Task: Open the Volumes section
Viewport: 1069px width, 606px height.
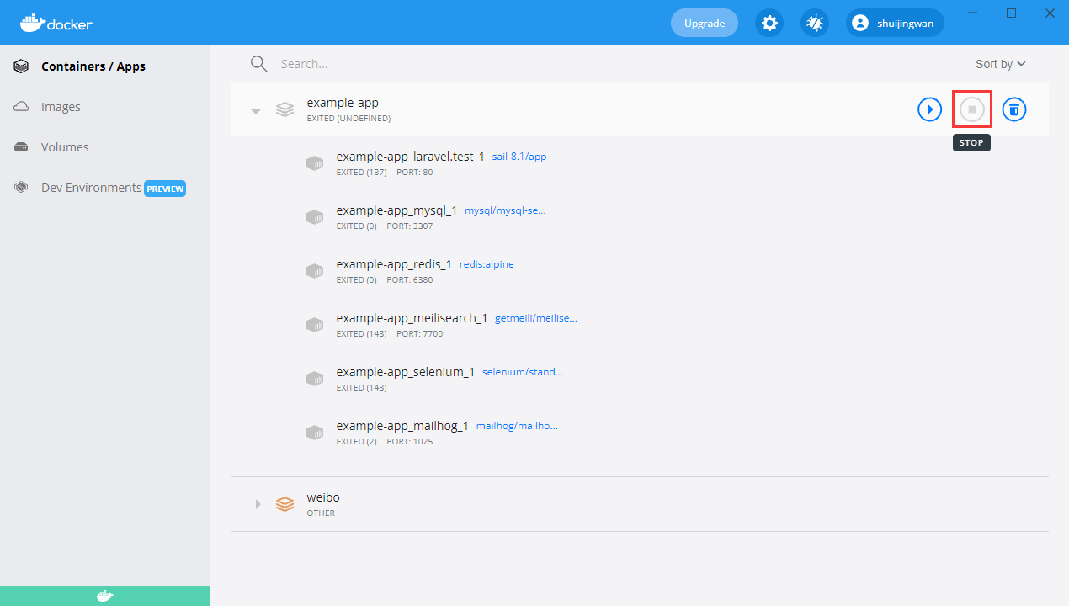Action: (x=65, y=147)
